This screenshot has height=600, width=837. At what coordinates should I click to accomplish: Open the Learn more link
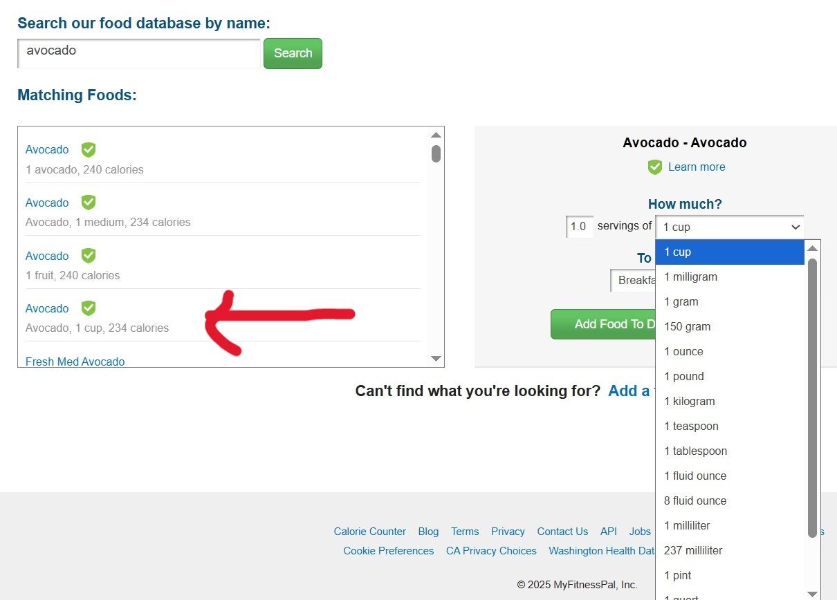coord(697,167)
